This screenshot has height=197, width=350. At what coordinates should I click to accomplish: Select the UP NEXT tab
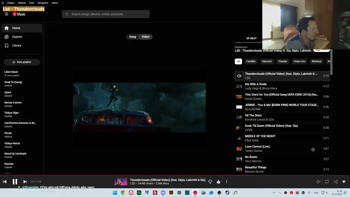[251, 38]
